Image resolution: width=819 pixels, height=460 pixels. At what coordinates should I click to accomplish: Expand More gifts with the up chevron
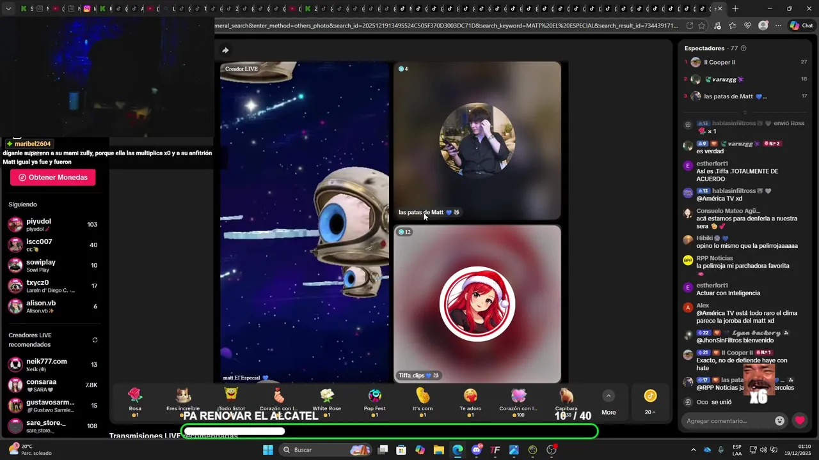(608, 395)
